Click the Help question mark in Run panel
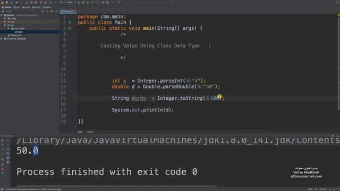The width and height of the screenshot is (340, 191). [2, 173]
